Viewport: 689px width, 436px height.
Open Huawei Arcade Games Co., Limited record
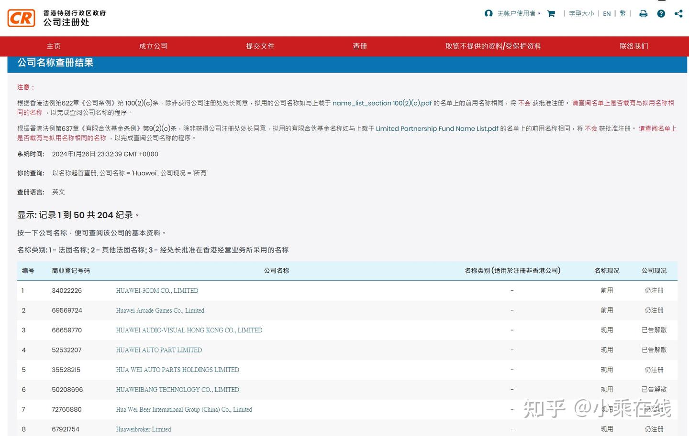click(x=160, y=310)
